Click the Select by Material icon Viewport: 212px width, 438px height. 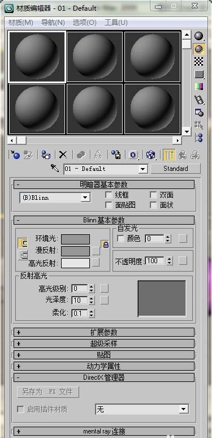tap(199, 125)
